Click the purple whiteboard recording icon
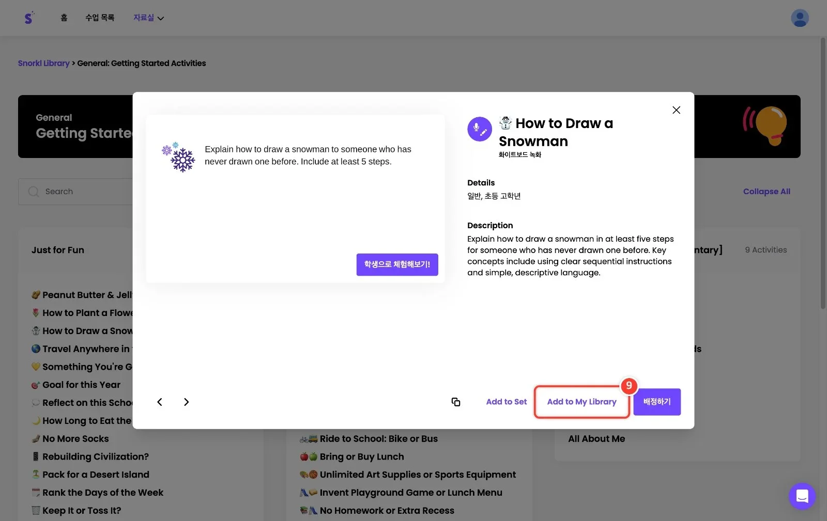 click(480, 129)
